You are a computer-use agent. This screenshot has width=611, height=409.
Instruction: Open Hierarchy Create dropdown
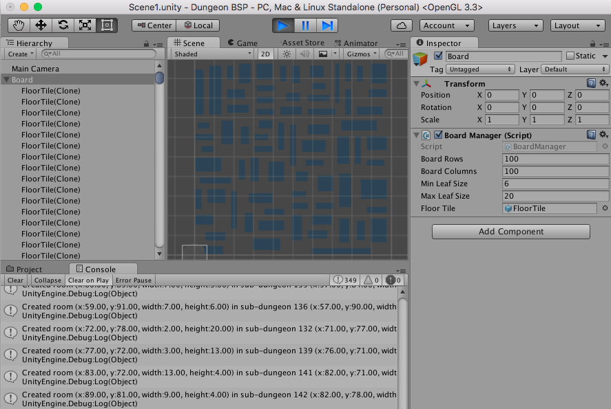[20, 54]
